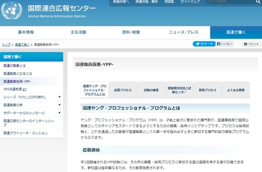
Task: Open the ニュース・プレス main menu
Action: click(x=183, y=32)
